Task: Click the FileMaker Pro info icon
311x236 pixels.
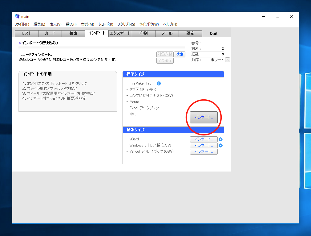Action: [x=159, y=83]
